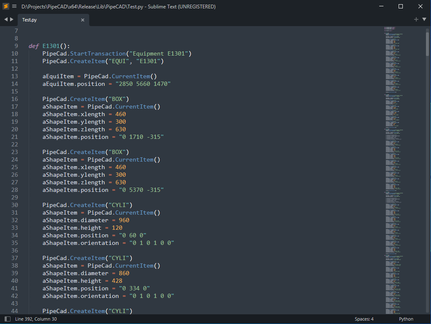Open the hamburger menu in title bar
Image resolution: width=431 pixels, height=324 pixels.
[x=14, y=6]
